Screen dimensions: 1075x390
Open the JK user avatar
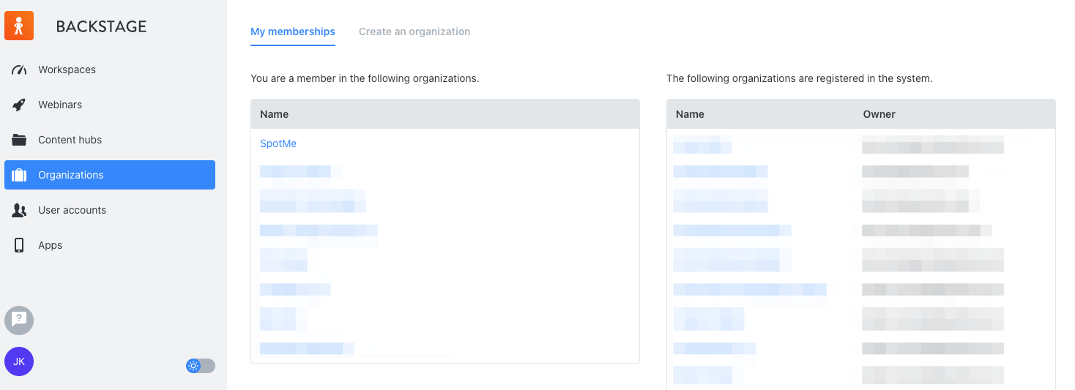pos(19,361)
